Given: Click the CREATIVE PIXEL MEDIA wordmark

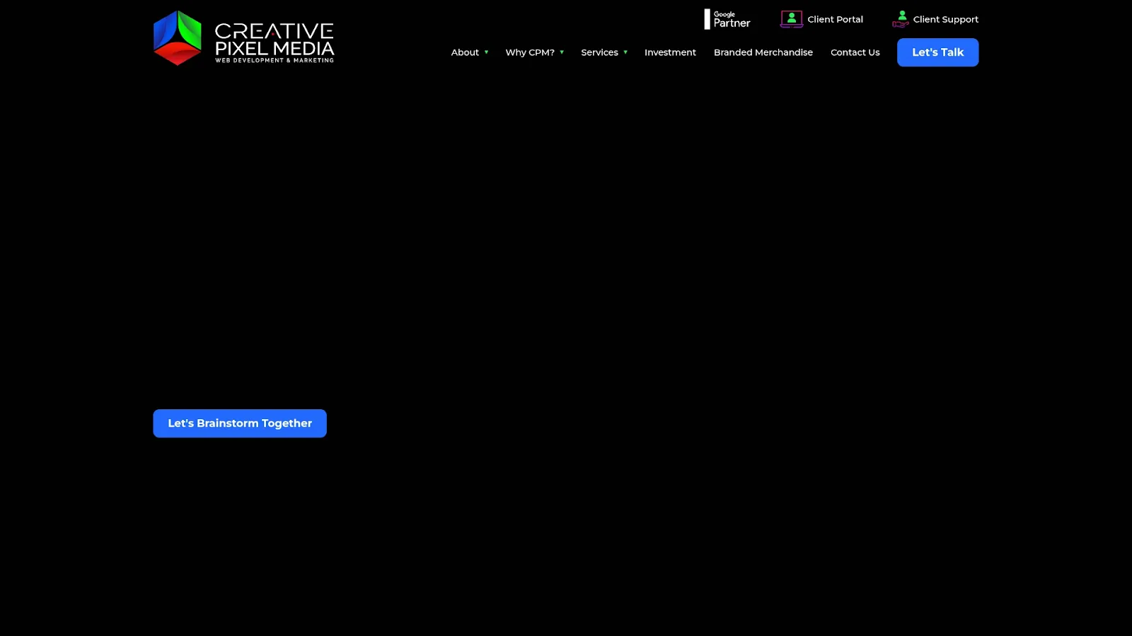Looking at the screenshot, I should pyautogui.click(x=275, y=39).
